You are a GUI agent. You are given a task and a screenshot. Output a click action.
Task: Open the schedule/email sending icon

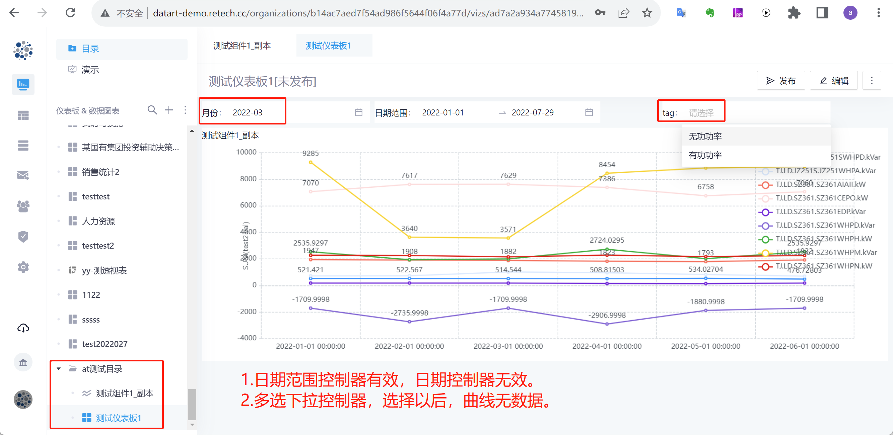point(23,175)
